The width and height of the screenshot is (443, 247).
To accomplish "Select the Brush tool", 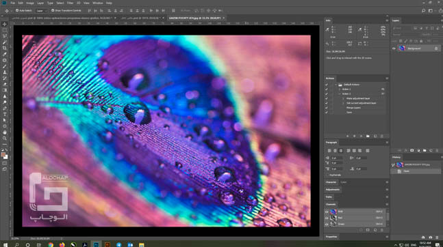I will (5, 66).
